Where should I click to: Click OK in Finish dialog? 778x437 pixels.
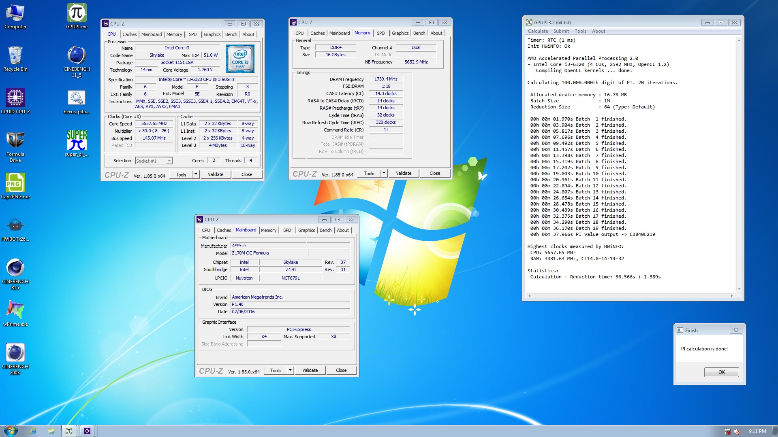click(722, 372)
